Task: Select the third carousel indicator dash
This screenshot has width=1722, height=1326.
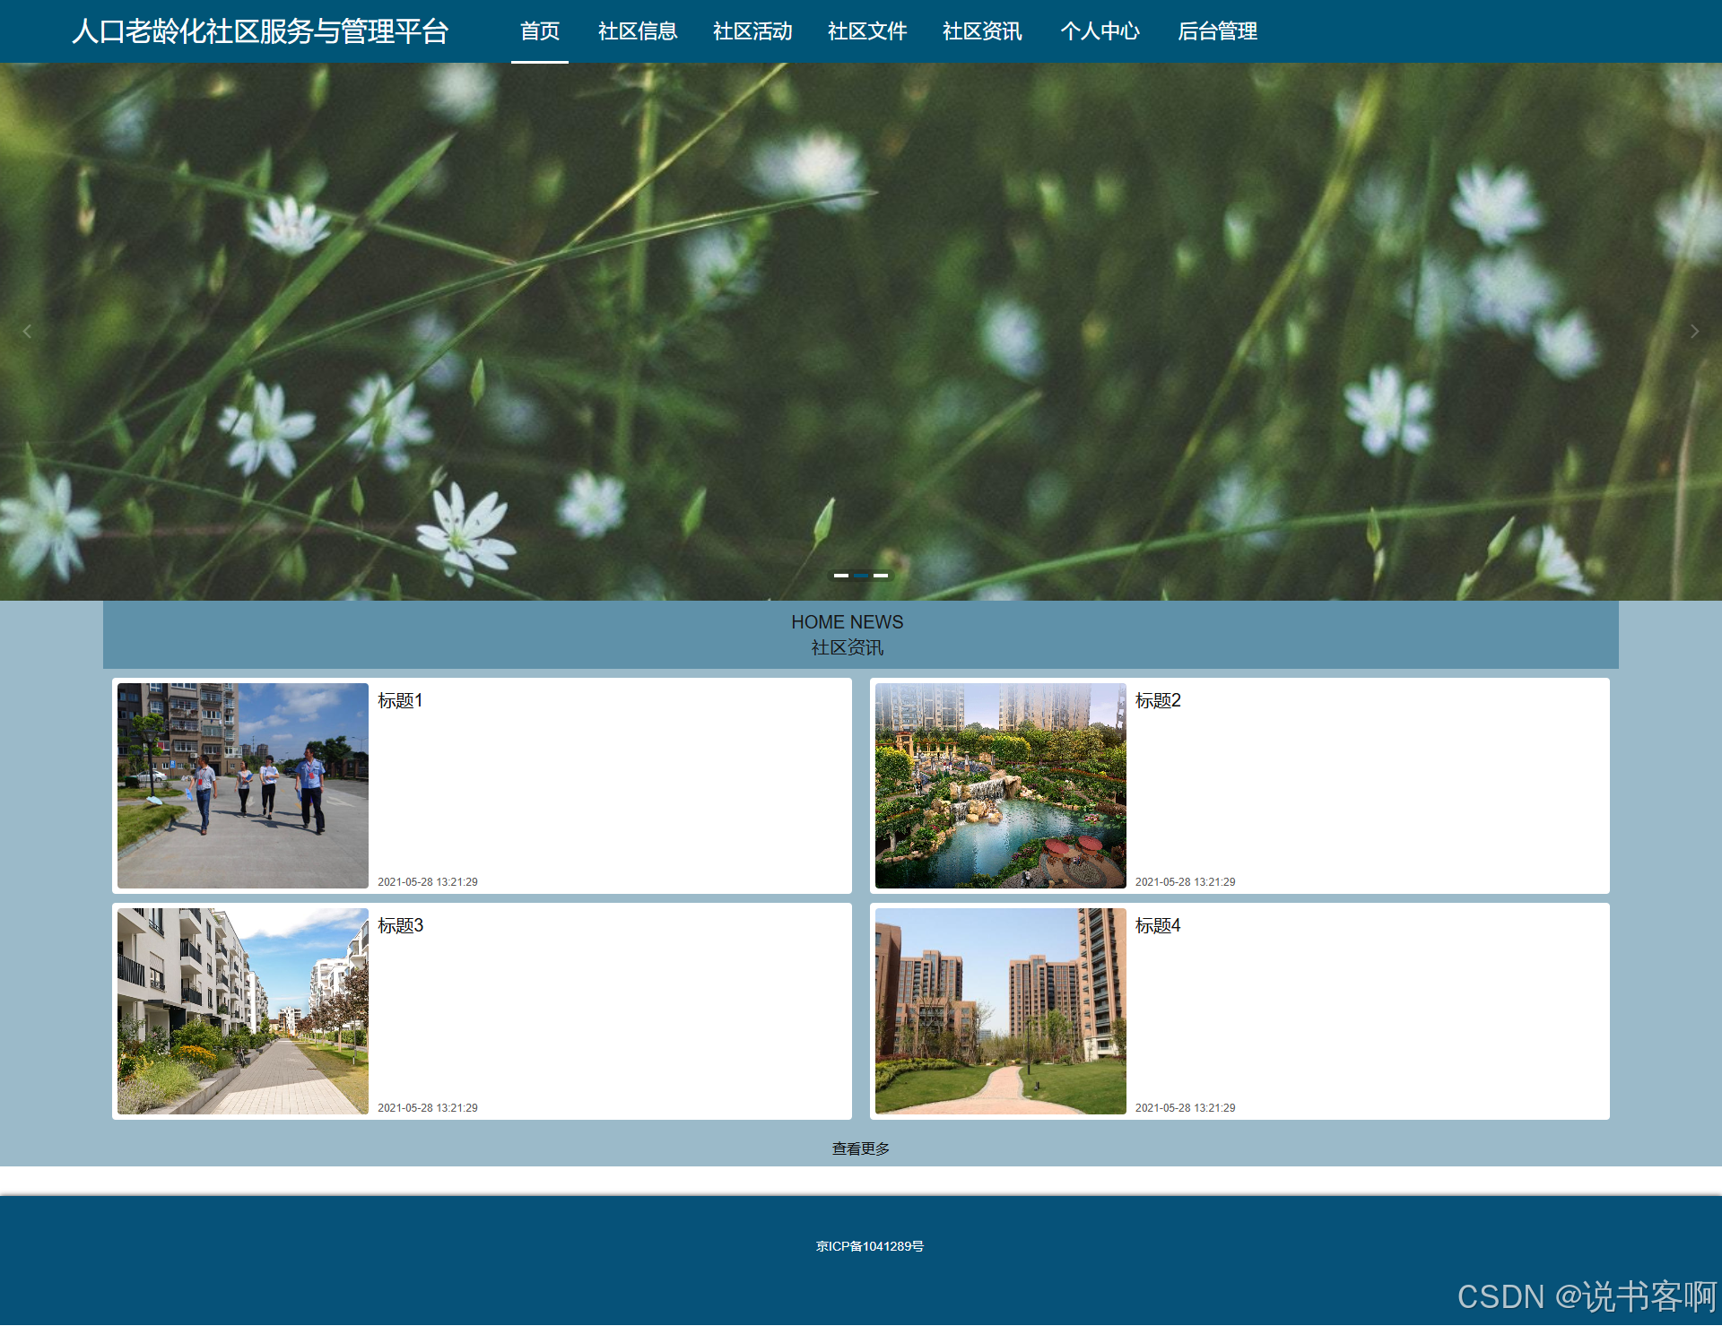Action: [881, 576]
